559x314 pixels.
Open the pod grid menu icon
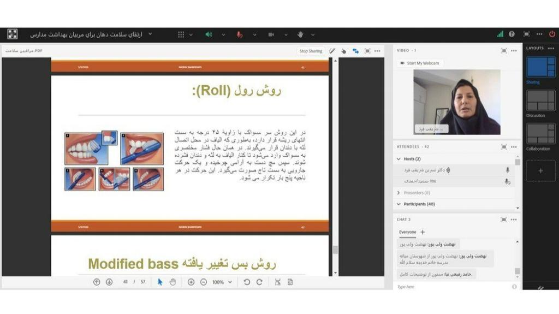tap(181, 34)
